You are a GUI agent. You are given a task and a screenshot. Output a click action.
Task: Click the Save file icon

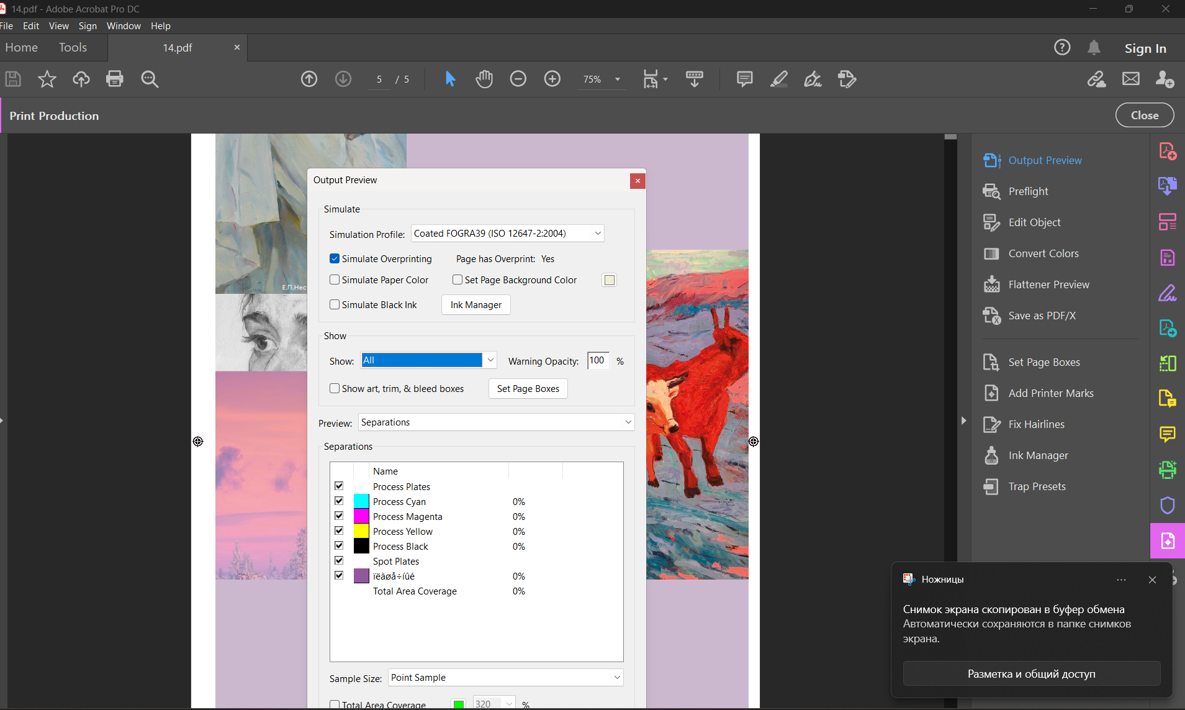pyautogui.click(x=13, y=79)
